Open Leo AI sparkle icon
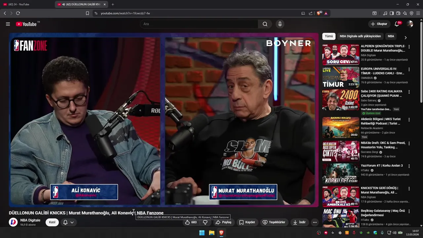423x238 pixels. pyautogui.click(x=405, y=13)
